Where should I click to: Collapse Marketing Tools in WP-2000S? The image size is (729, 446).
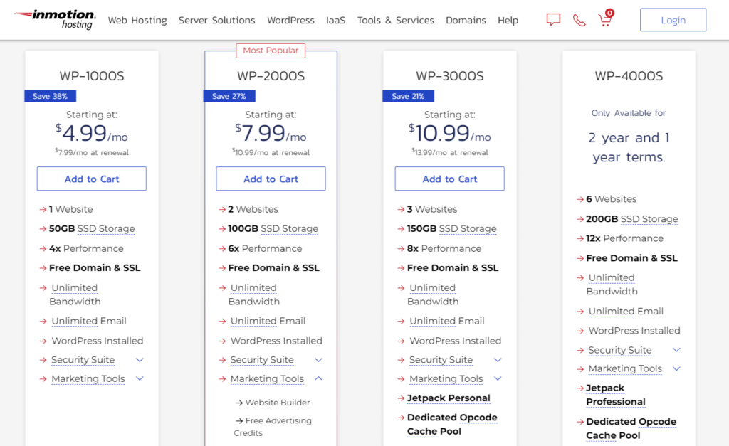[x=318, y=378]
